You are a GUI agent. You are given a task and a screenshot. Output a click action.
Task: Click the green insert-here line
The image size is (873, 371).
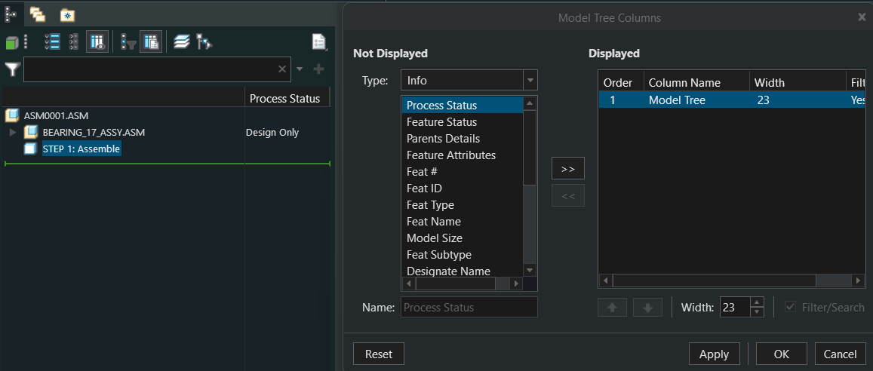(x=167, y=164)
